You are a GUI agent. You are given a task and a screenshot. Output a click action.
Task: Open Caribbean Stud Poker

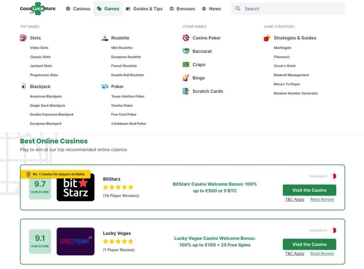pyautogui.click(x=129, y=124)
